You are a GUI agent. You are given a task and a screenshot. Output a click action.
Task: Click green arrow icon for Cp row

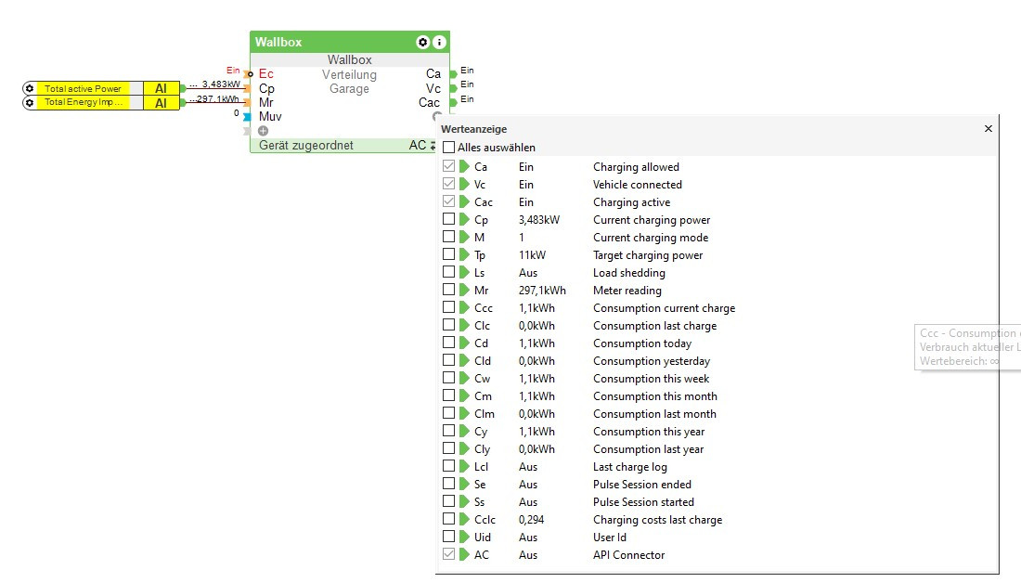[x=464, y=219]
